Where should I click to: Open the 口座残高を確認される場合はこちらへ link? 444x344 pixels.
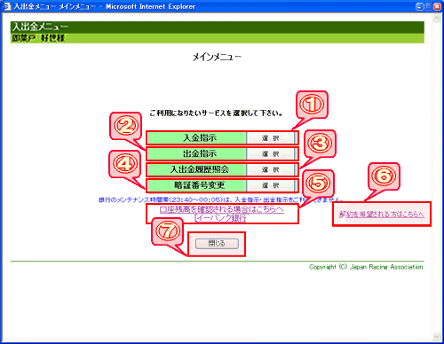[x=221, y=209]
